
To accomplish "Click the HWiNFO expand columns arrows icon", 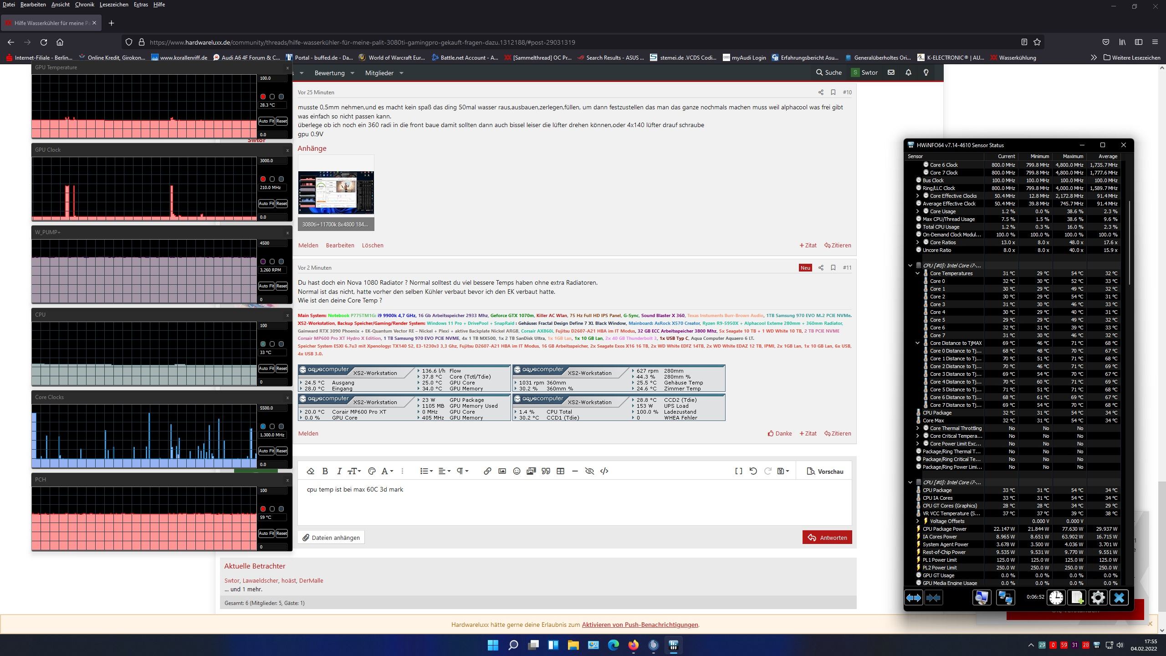I will point(913,597).
